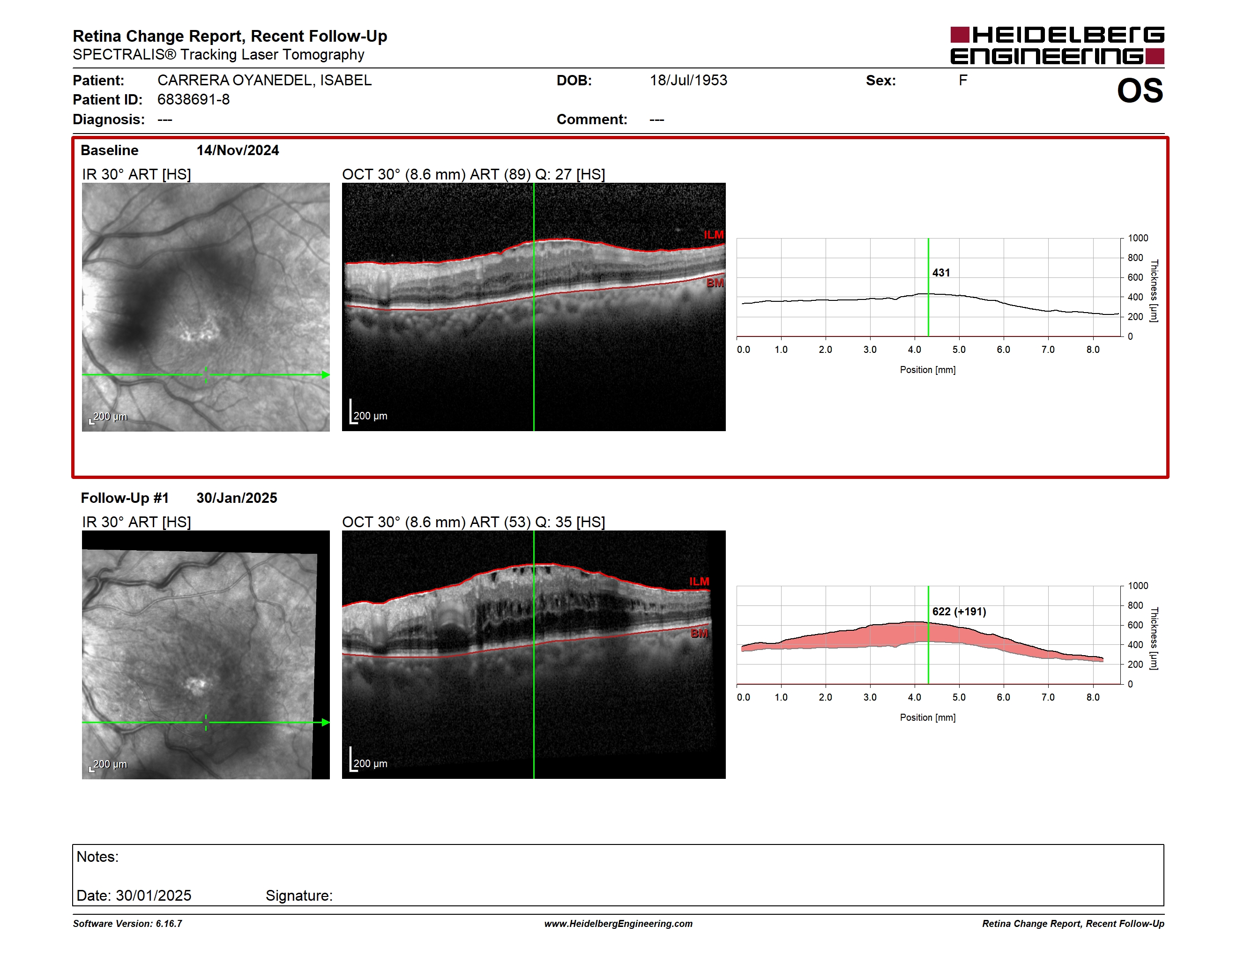The width and height of the screenshot is (1237, 956).
Task: Click the Heidelberg Engineering logo
Action: point(1057,45)
